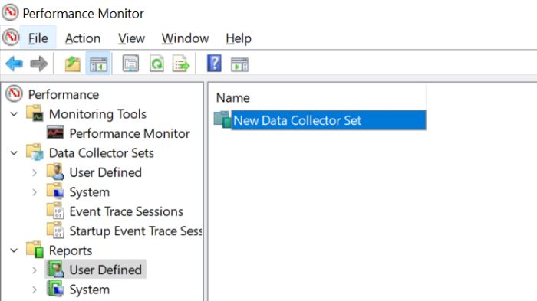Select the Monitoring Tools tree label
Image resolution: width=537 pixels, height=301 pixels.
(97, 114)
